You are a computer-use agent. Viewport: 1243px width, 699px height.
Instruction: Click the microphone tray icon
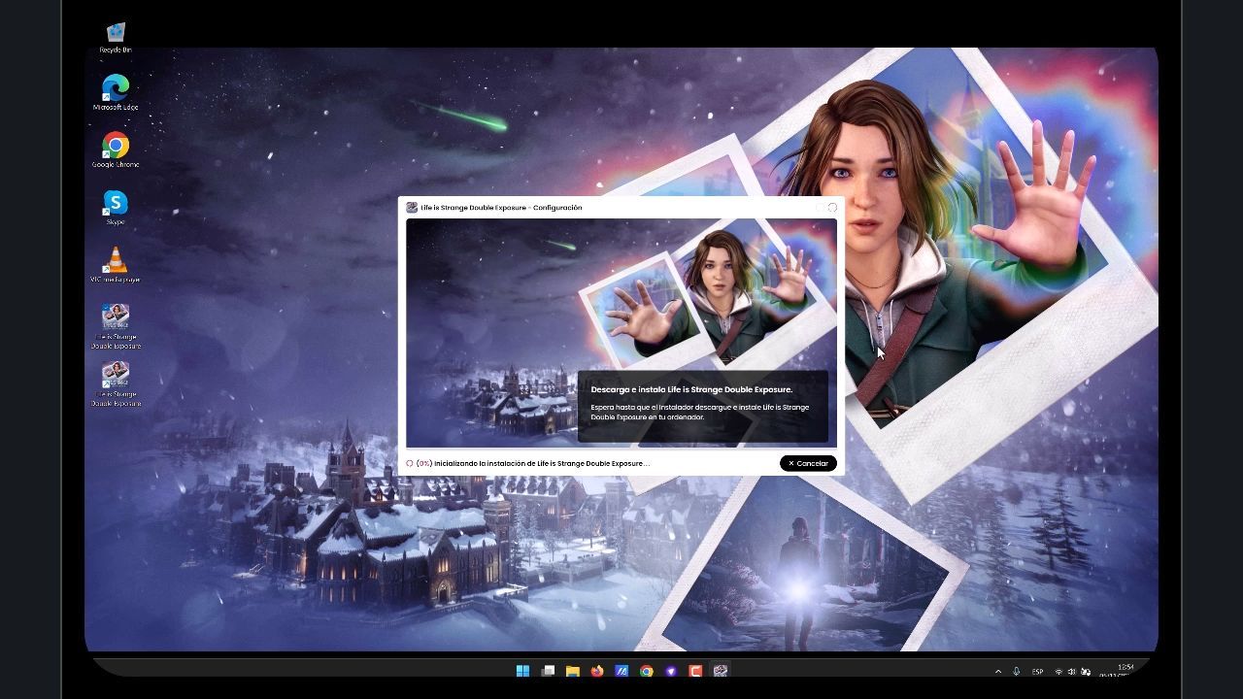tap(1017, 672)
